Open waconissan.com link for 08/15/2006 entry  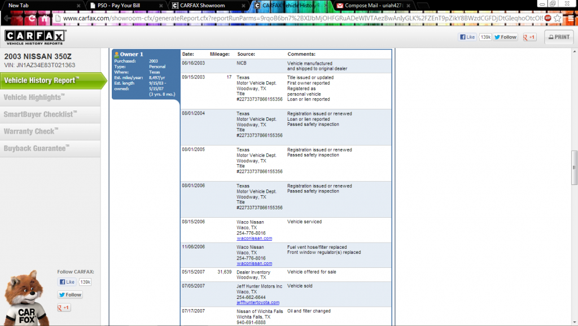click(255, 239)
